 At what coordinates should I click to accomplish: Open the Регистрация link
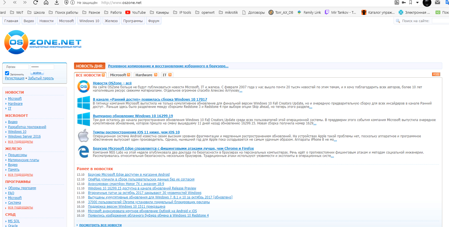point(15,78)
